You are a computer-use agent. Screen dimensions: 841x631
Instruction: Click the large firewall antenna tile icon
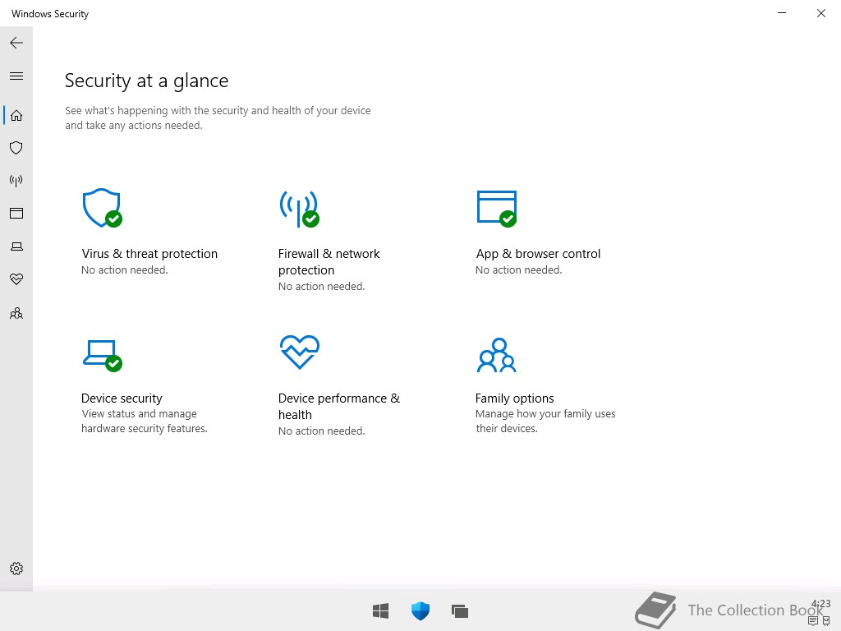299,209
